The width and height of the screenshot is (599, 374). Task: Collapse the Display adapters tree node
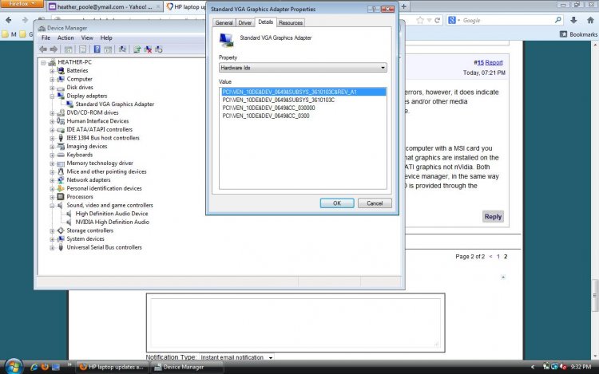point(53,96)
